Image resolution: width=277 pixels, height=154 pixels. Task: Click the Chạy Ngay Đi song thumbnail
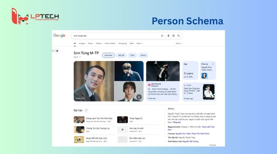[122, 120]
